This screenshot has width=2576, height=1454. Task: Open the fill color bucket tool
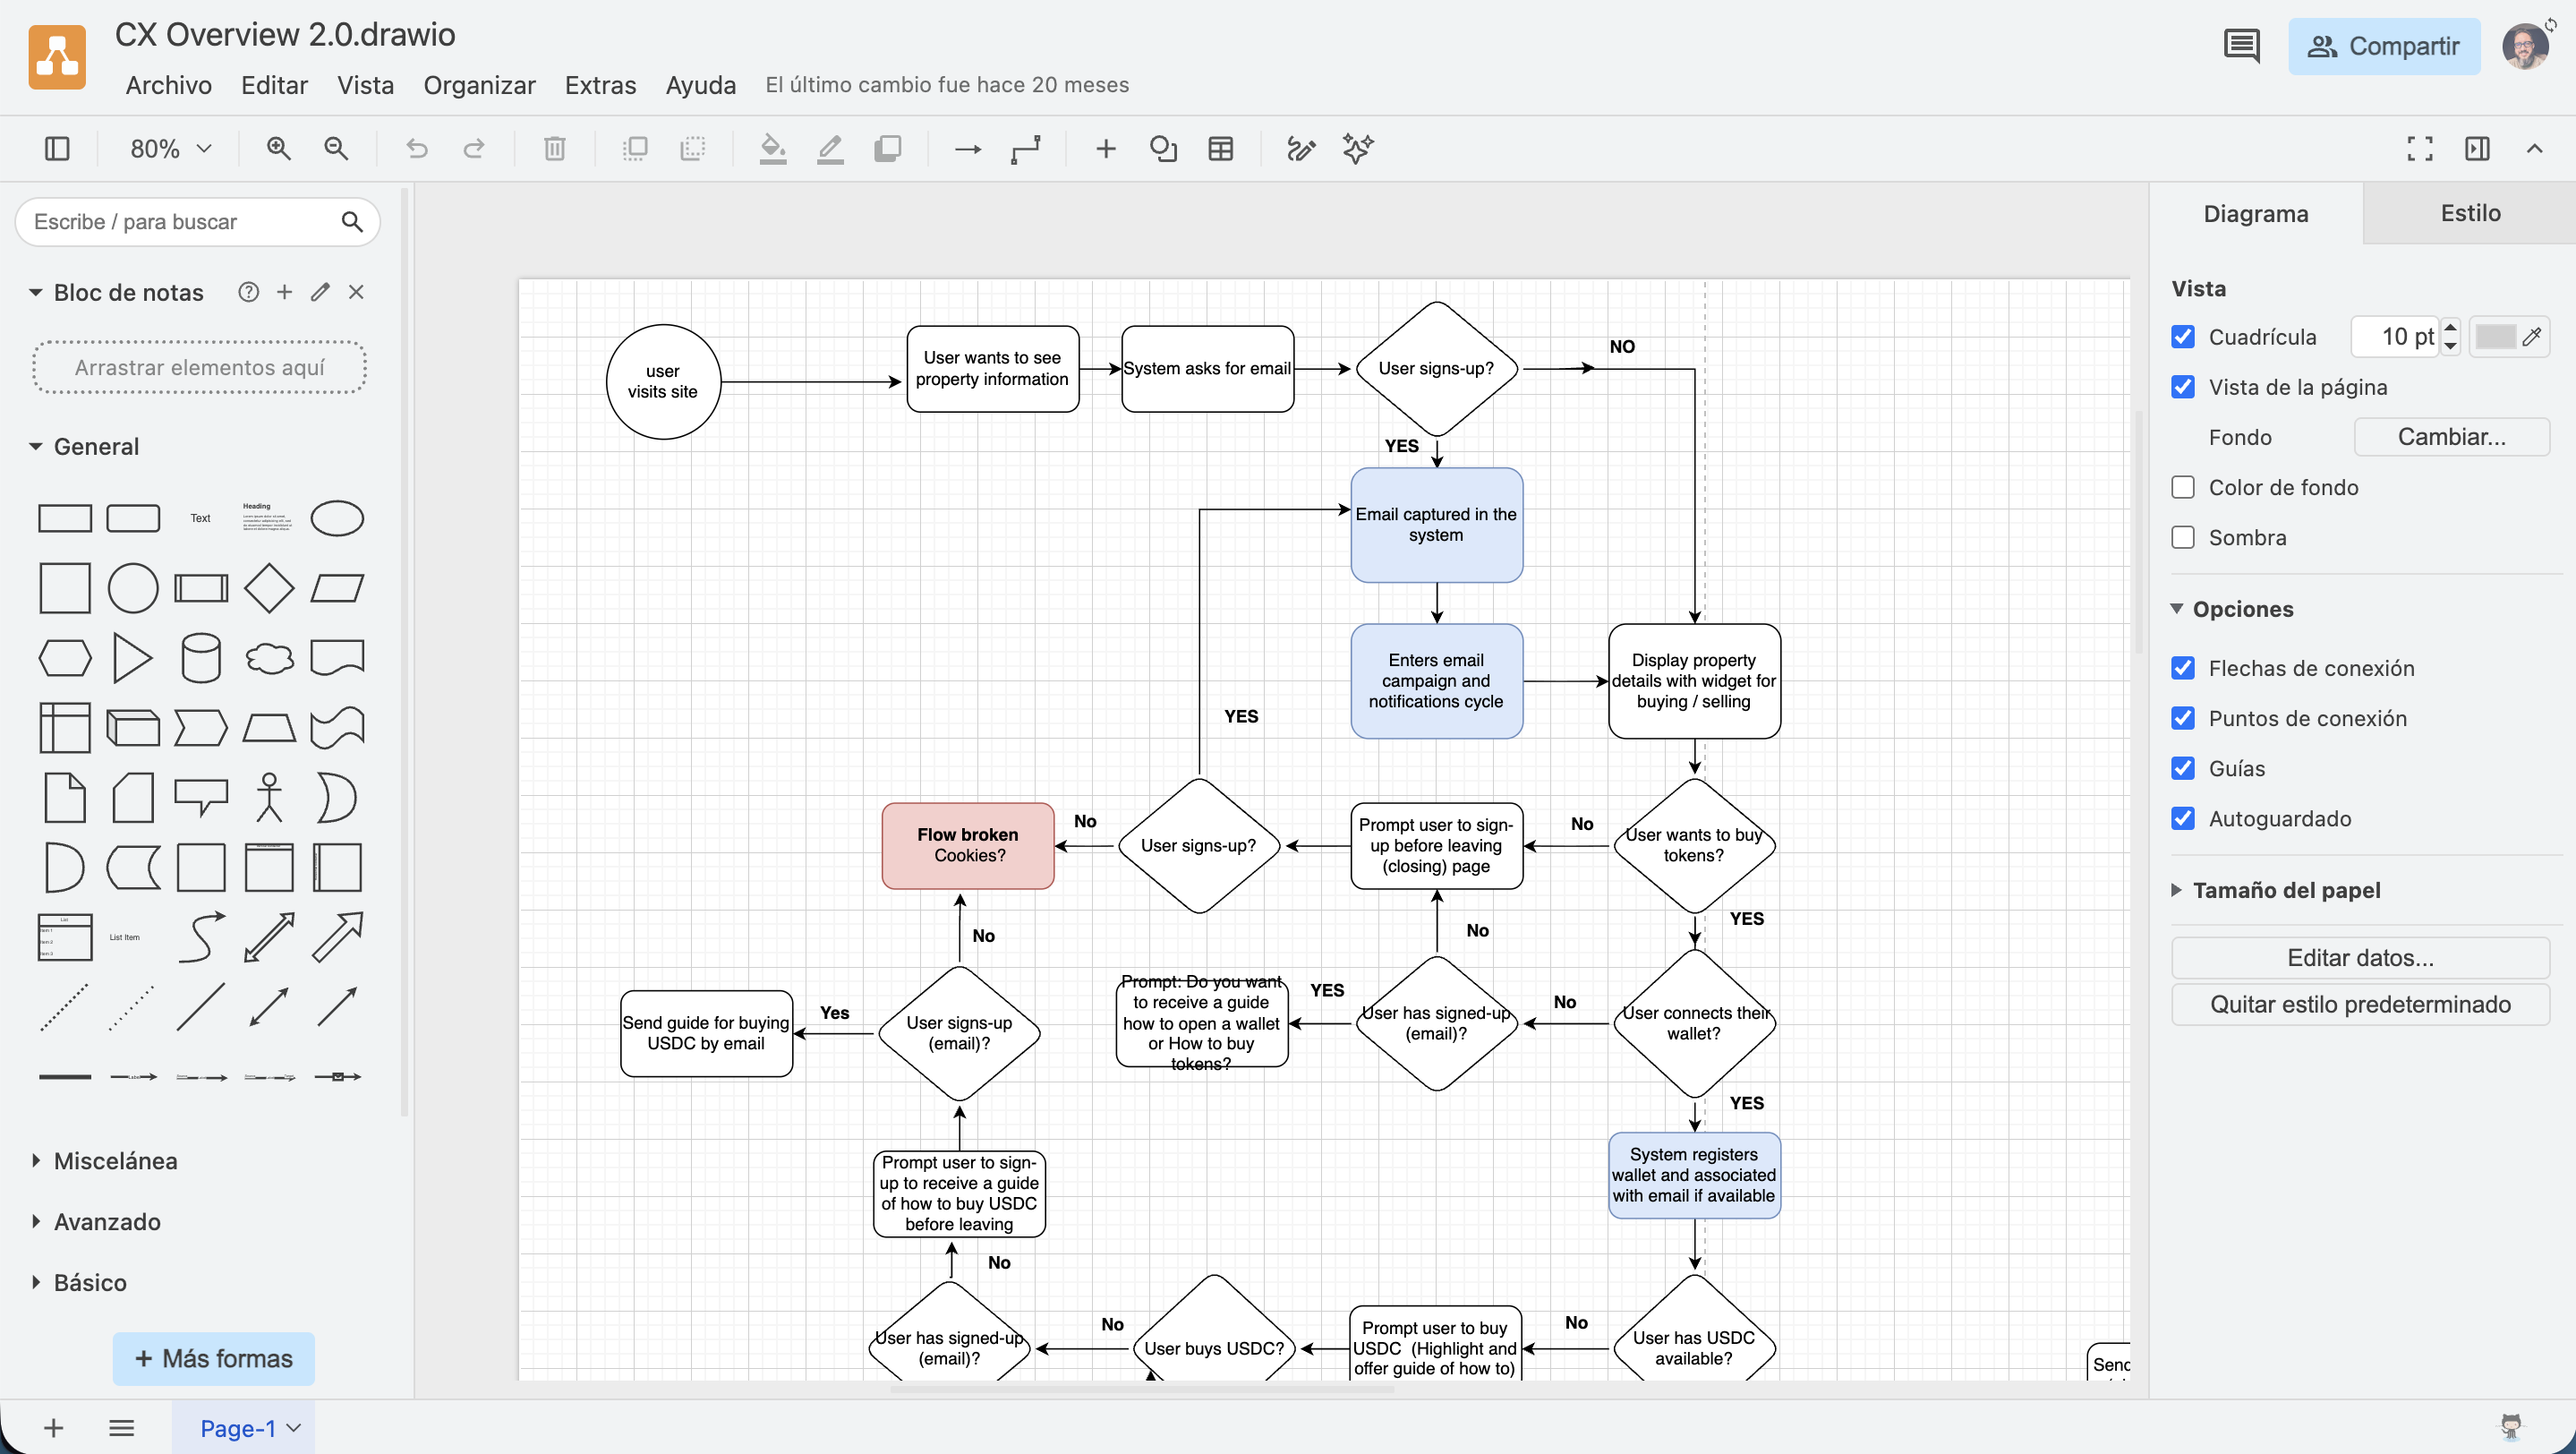pyautogui.click(x=772, y=149)
